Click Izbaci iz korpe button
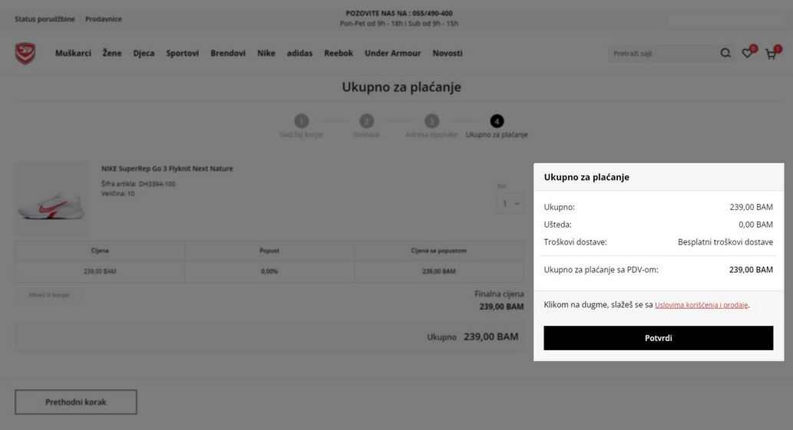The width and height of the screenshot is (793, 430). coord(48,295)
